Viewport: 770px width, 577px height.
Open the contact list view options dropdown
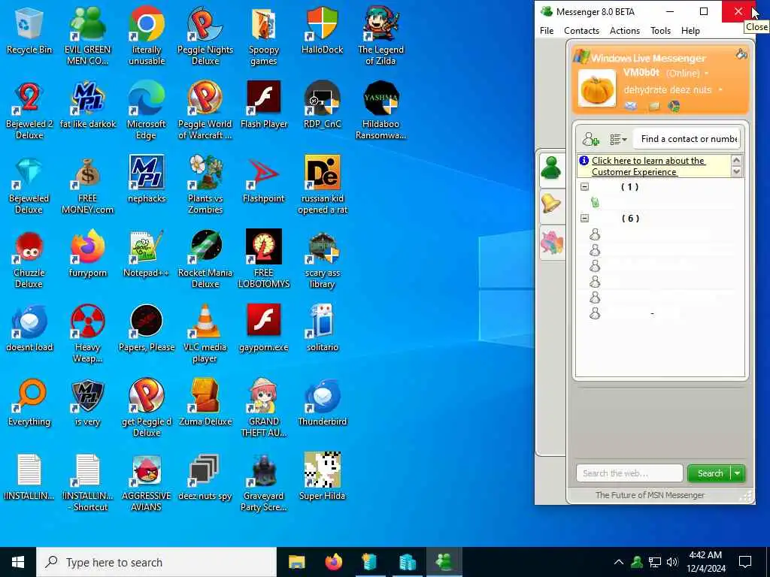tap(618, 140)
